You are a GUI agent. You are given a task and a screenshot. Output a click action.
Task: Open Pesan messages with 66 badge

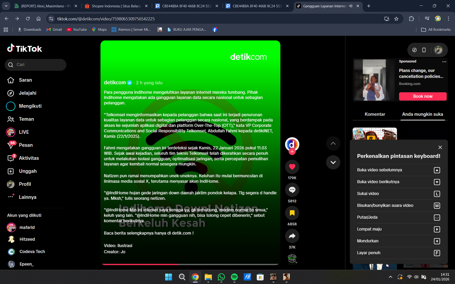[20, 145]
